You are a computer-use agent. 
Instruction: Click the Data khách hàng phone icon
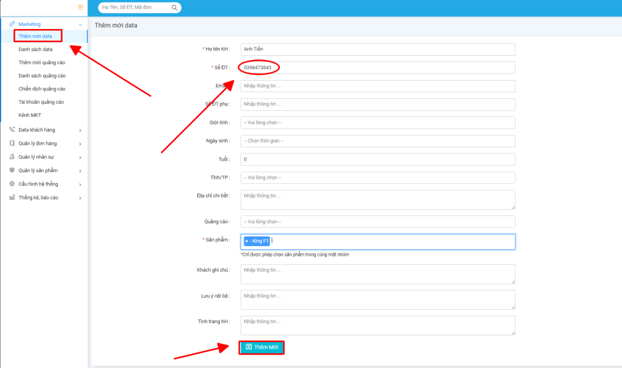(x=12, y=130)
